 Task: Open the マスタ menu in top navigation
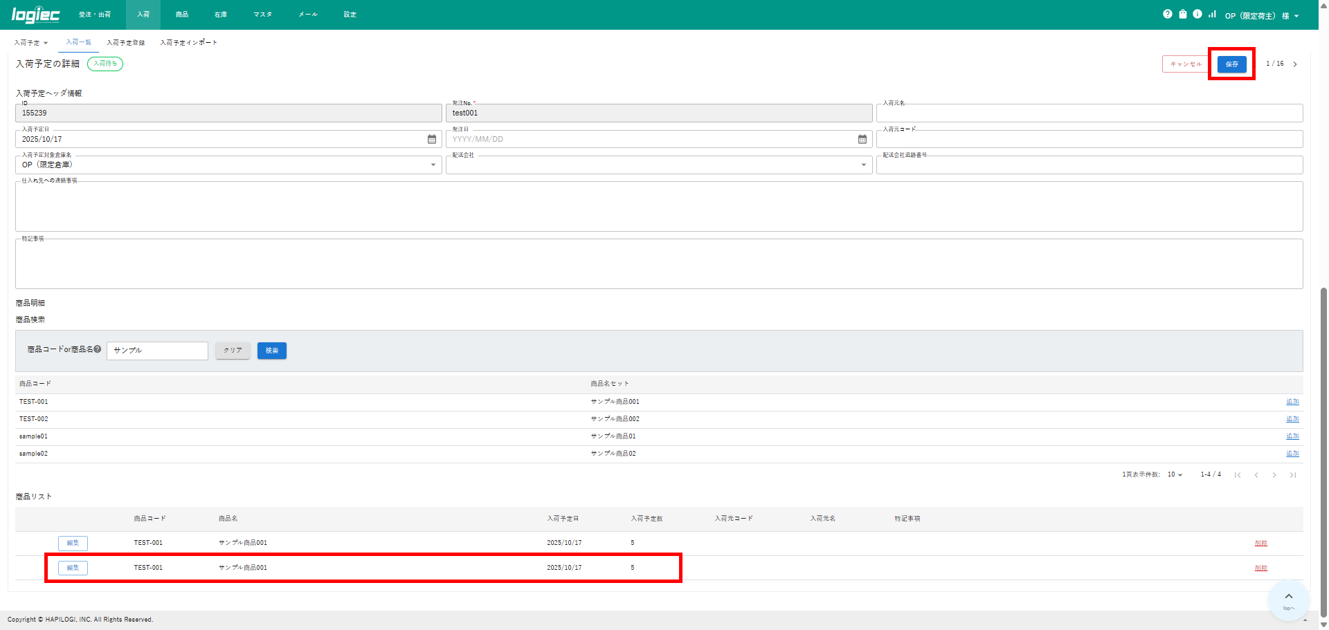(x=262, y=15)
